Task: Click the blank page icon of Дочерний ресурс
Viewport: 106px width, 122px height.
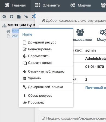Action: (25, 42)
